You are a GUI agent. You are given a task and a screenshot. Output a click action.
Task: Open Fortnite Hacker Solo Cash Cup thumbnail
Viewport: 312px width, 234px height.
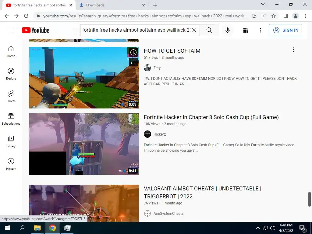click(84, 144)
